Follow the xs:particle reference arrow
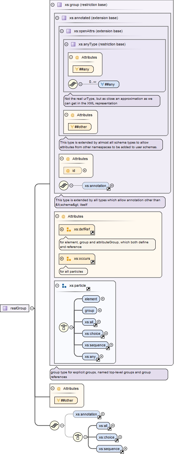The width and height of the screenshot is (174, 454). (x=88, y=289)
